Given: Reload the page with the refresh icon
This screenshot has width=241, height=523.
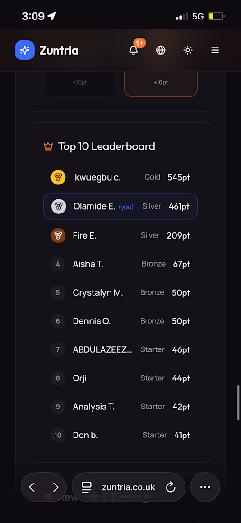Looking at the screenshot, I should point(170,487).
